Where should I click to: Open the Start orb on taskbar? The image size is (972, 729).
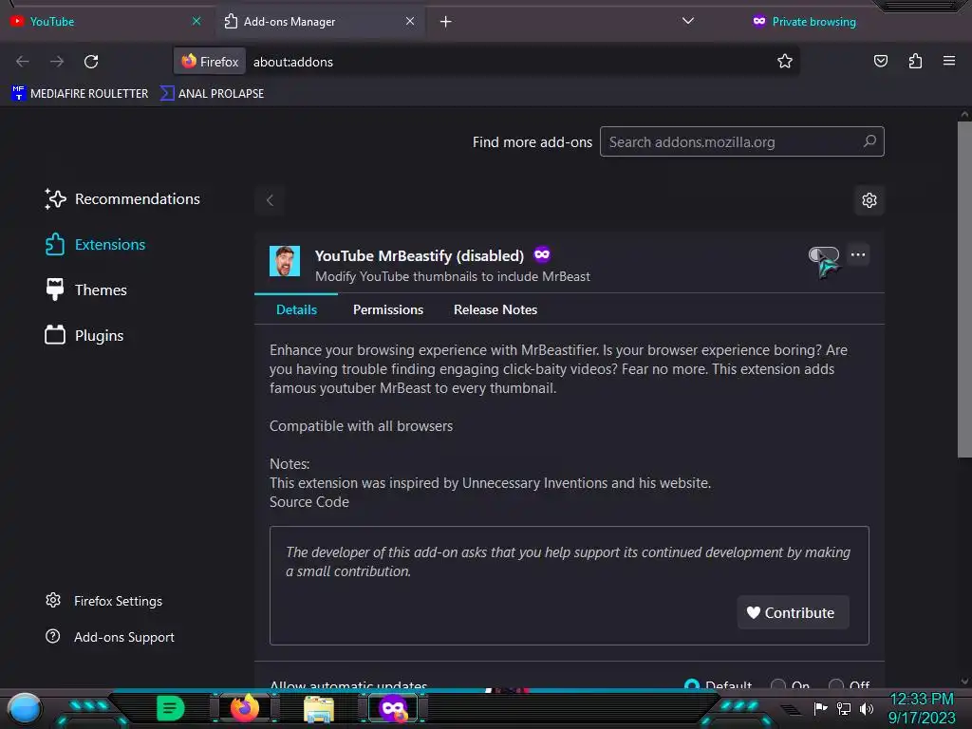point(25,708)
